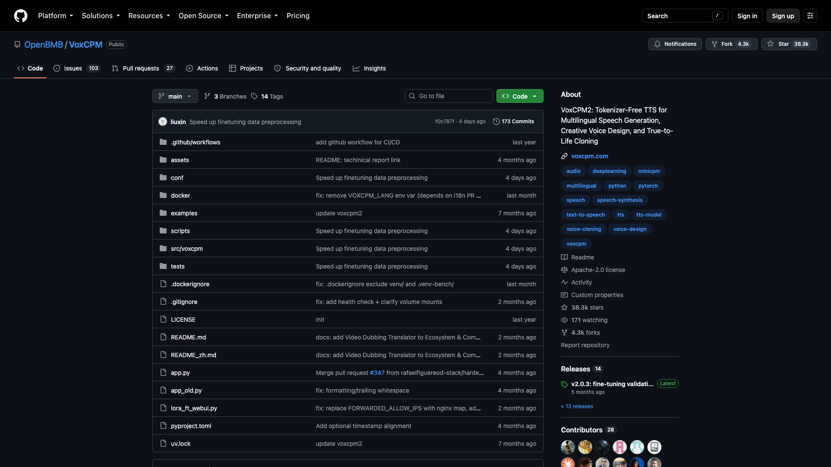Expand the Solutions menu
The width and height of the screenshot is (831, 467).
coord(101,16)
